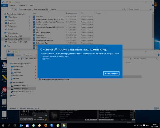Open 'Файл' tab in the Загрузки window
Screen dimensions: 160x128
pos(10,55)
